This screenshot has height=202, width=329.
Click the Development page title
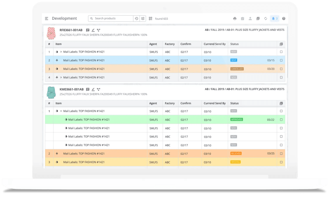coord(64,18)
